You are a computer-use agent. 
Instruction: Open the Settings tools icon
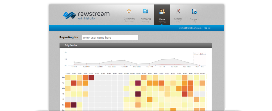coord(178,11)
